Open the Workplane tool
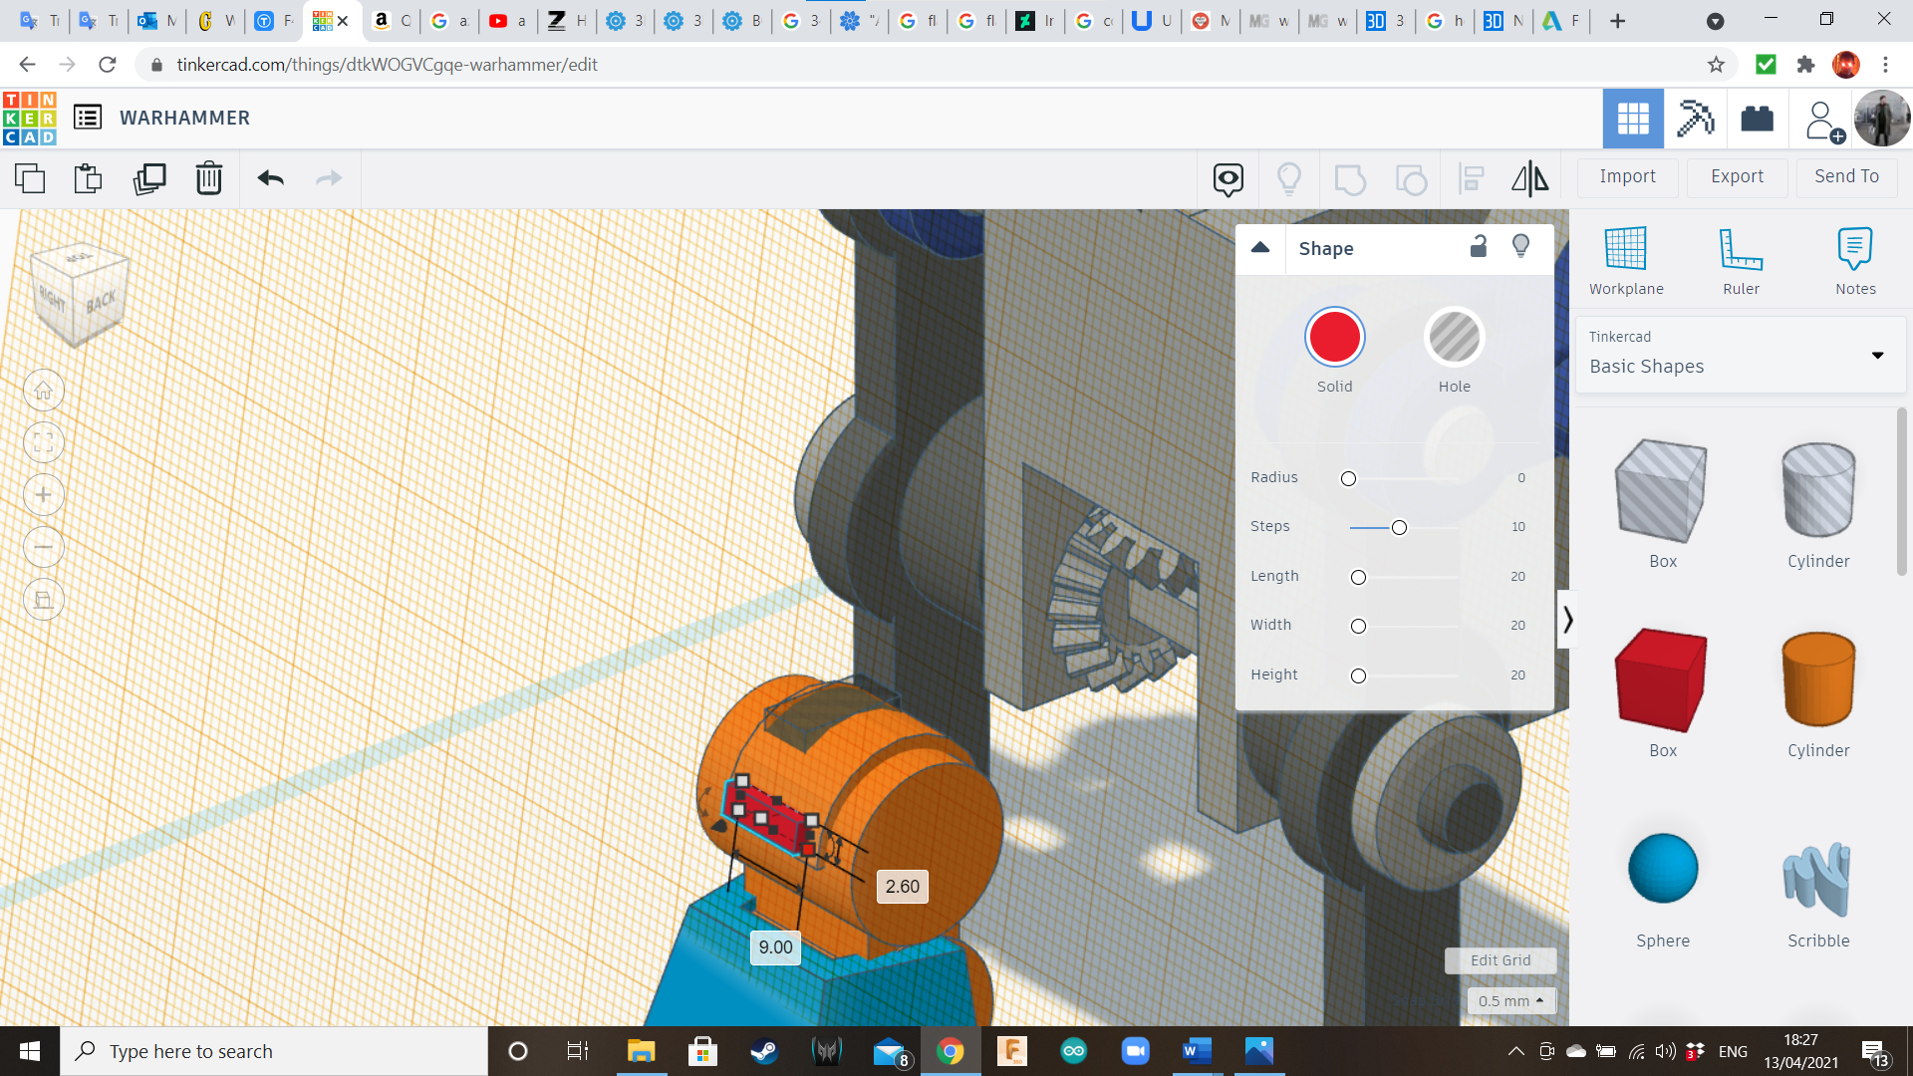This screenshot has width=1913, height=1076. 1626,261
